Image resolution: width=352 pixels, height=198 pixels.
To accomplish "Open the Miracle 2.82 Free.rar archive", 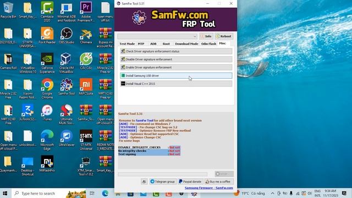I will (106, 63).
